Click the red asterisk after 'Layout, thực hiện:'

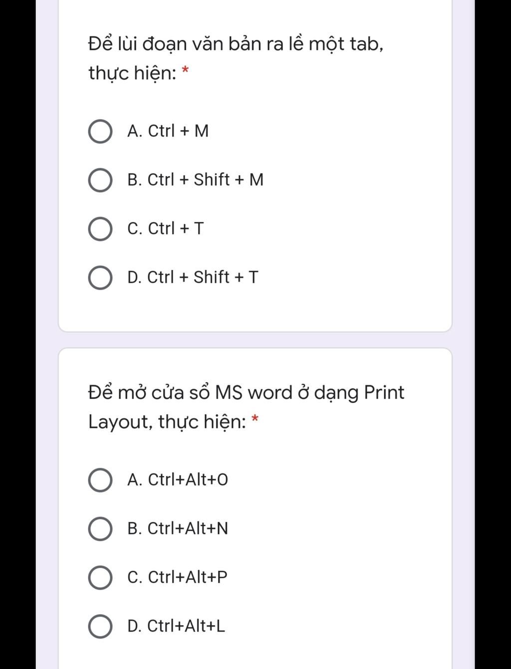coord(255,419)
